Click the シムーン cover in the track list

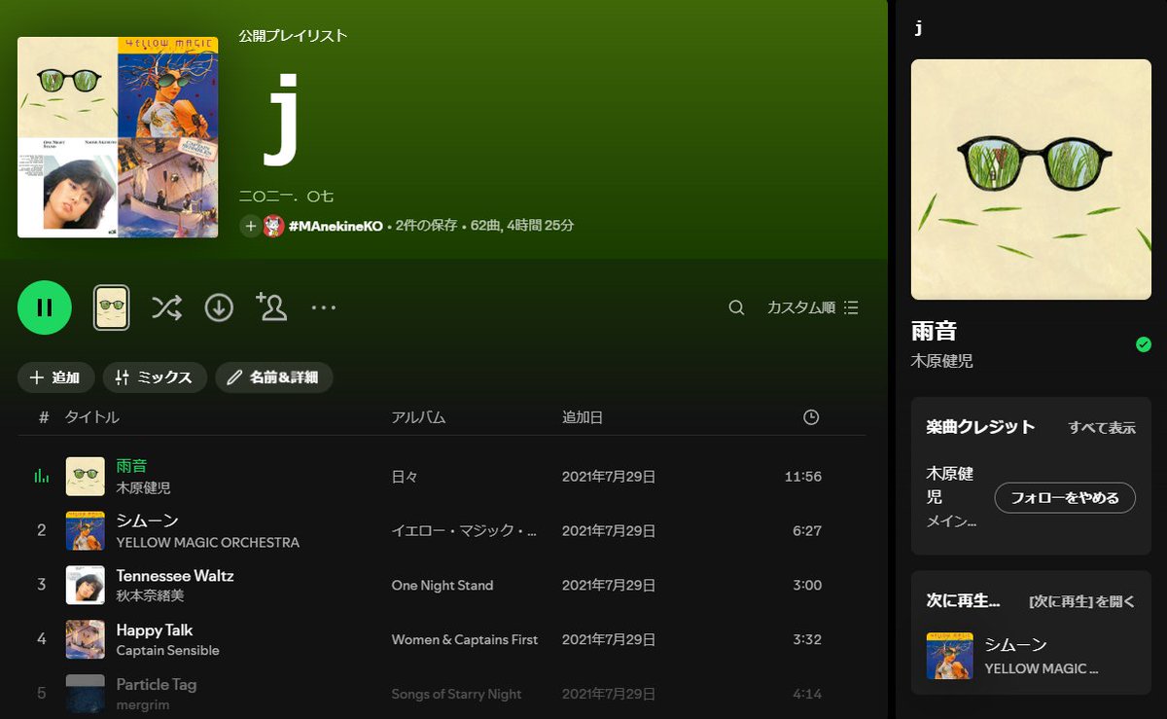[x=86, y=531]
